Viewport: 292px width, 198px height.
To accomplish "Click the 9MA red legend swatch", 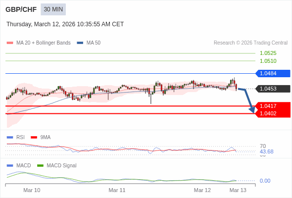I will [x=34, y=138].
